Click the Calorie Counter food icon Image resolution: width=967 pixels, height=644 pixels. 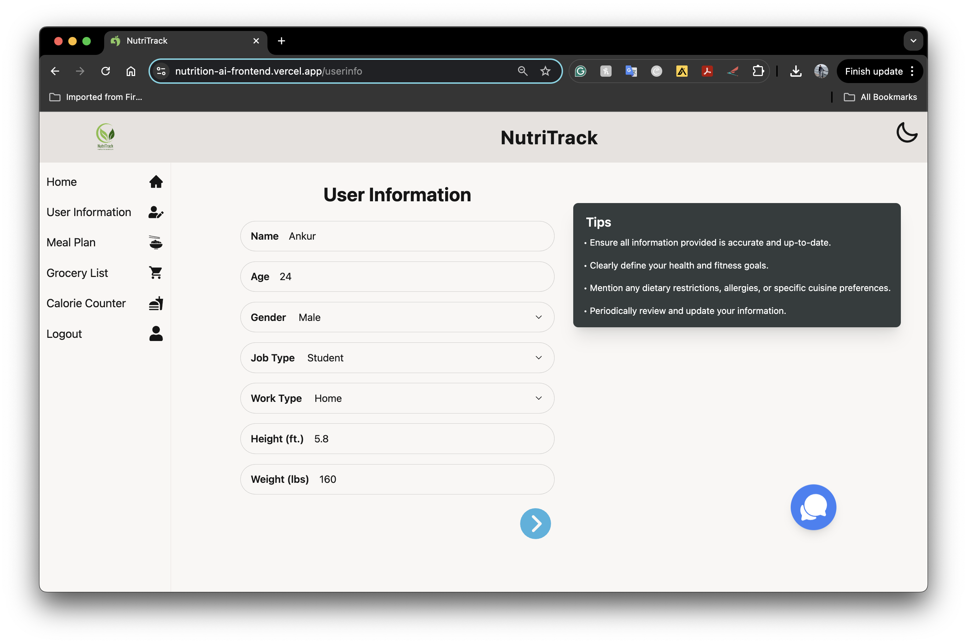156,303
